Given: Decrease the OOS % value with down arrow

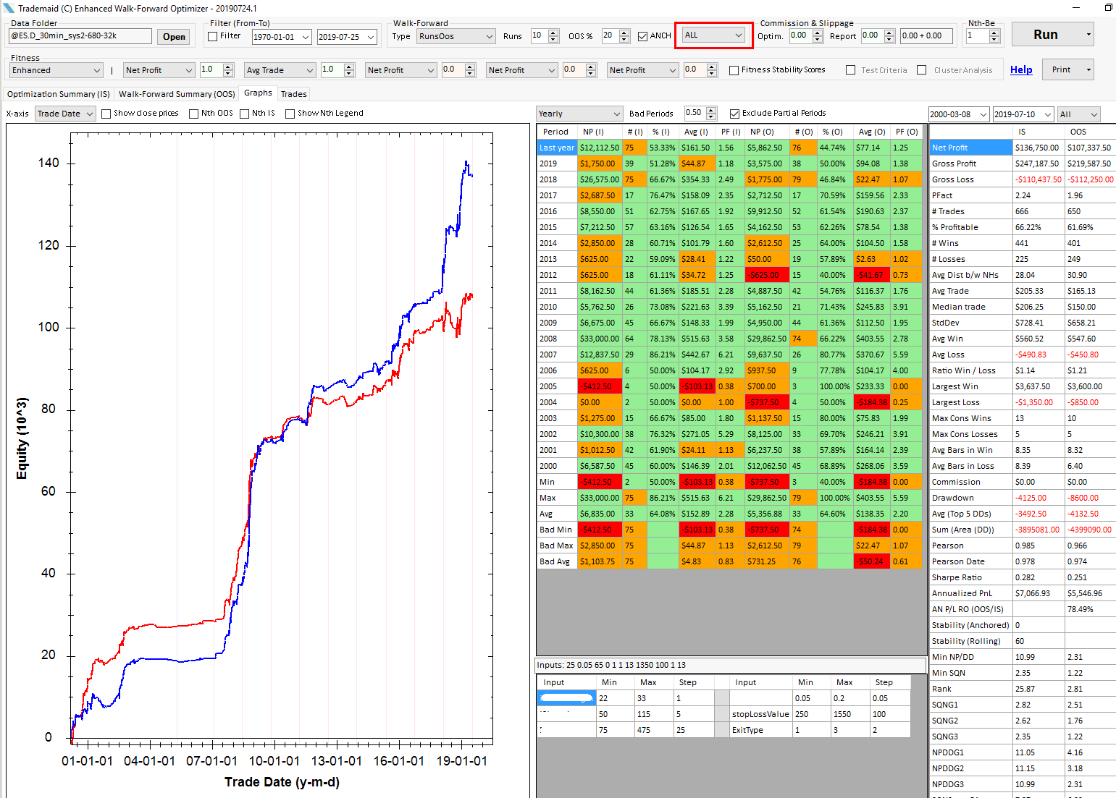Looking at the screenshot, I should (624, 39).
